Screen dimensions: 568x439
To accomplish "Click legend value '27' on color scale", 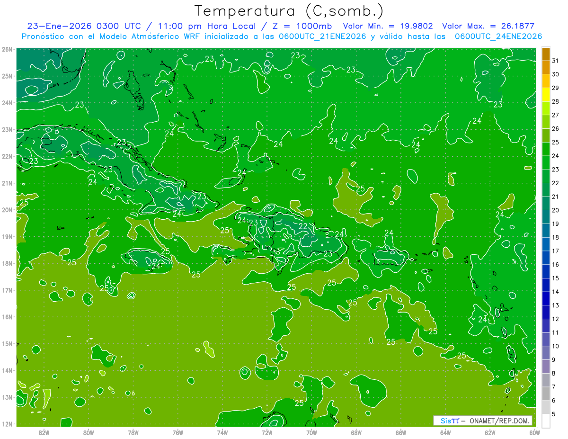I will [555, 115].
